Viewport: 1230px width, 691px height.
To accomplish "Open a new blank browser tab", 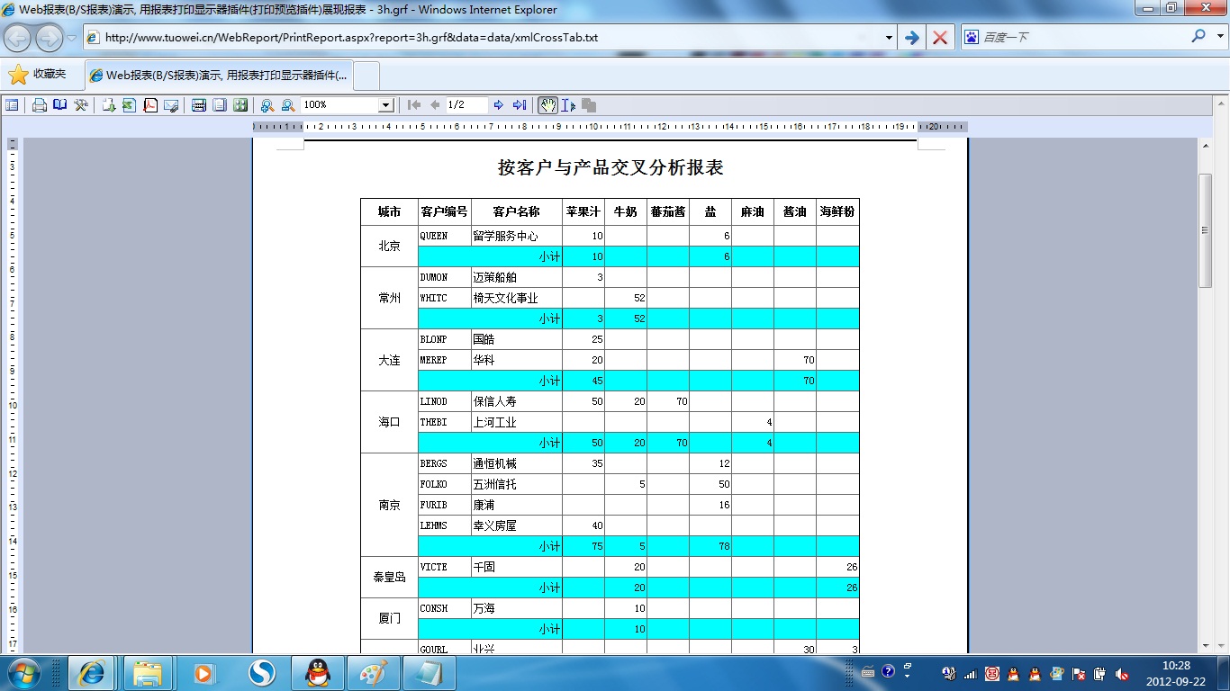I will tap(367, 76).
